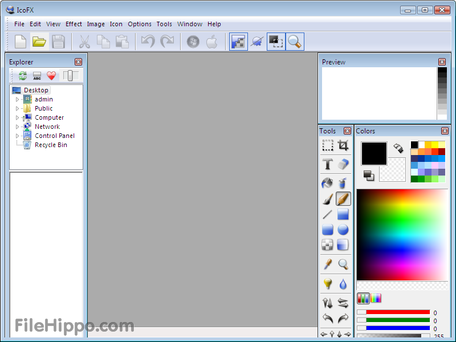456x342 pixels.
Task: Pick a color from the spectrum field
Action: coord(402,235)
